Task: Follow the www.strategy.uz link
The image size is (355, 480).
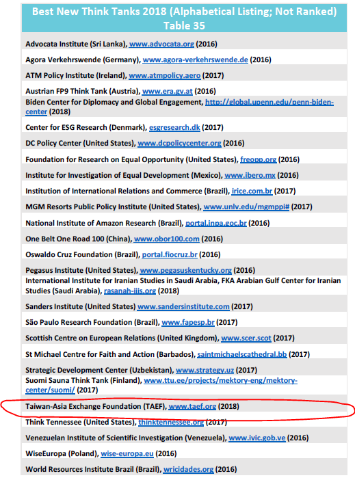Action: coord(205,370)
